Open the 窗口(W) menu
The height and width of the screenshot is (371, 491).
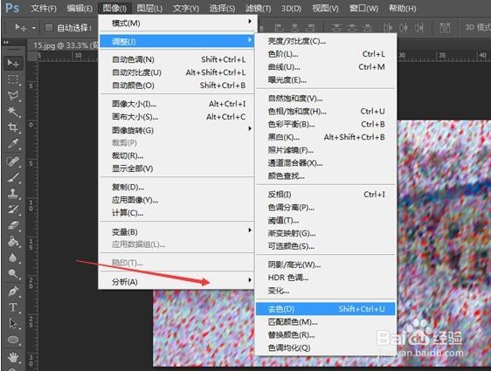click(363, 8)
